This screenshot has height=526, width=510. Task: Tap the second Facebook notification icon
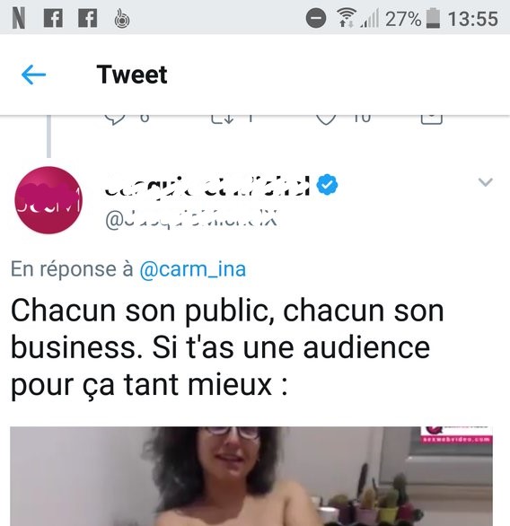pyautogui.click(x=88, y=18)
